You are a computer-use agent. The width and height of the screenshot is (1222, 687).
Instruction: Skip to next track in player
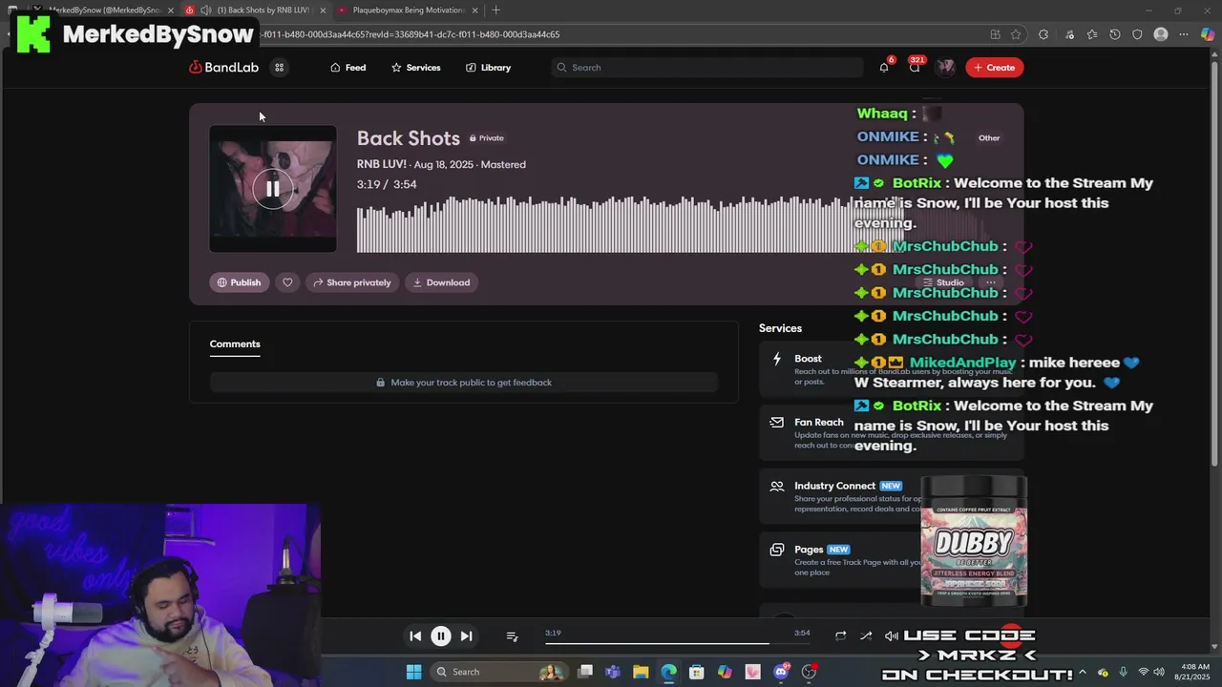[466, 636]
